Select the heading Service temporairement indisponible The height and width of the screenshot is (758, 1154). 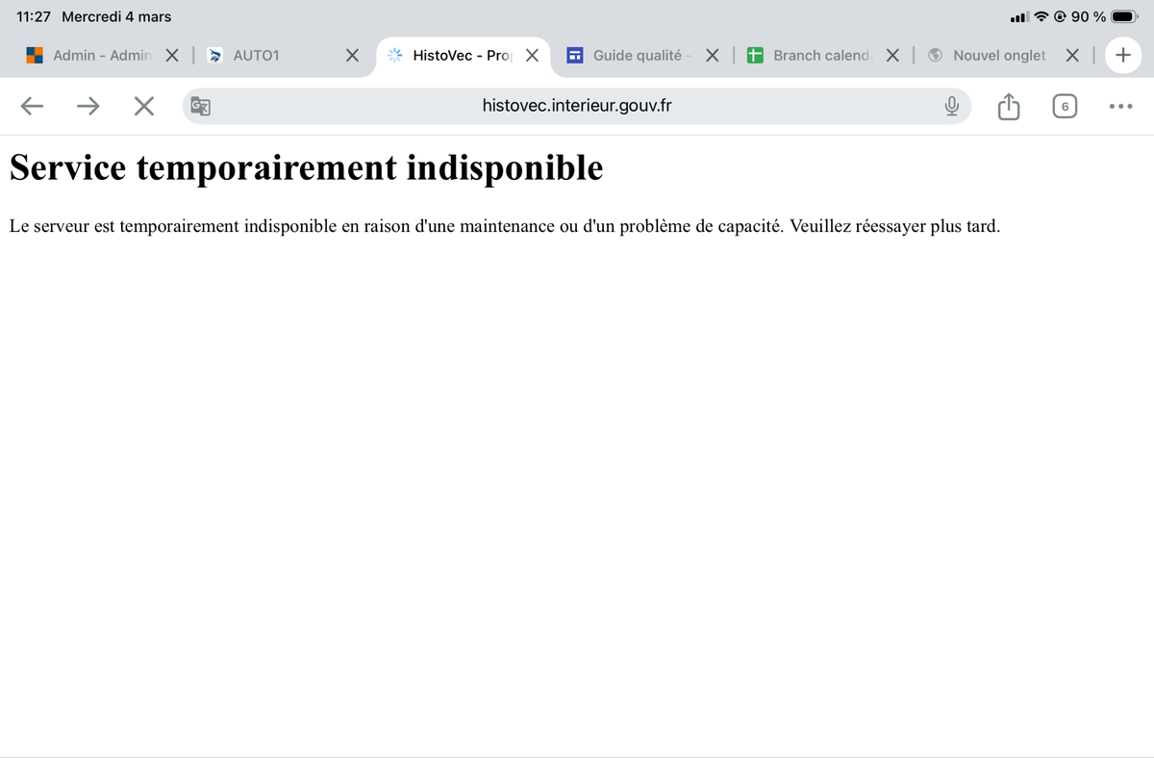click(x=307, y=167)
